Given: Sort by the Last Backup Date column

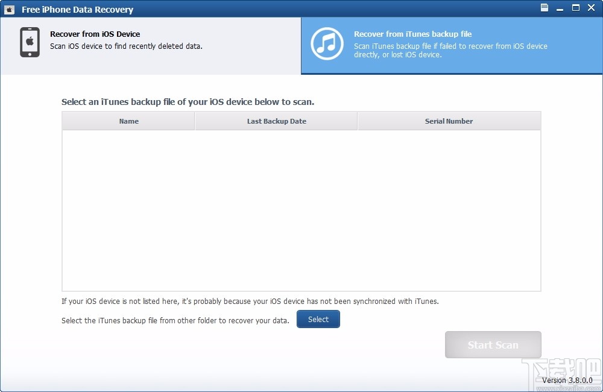Looking at the screenshot, I should (x=276, y=121).
